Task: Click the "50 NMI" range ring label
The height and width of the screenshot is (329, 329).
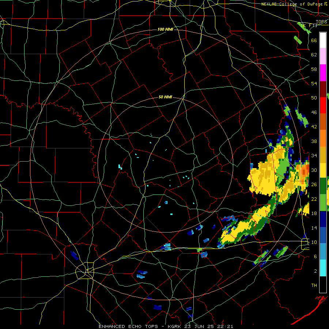Action: pos(165,97)
